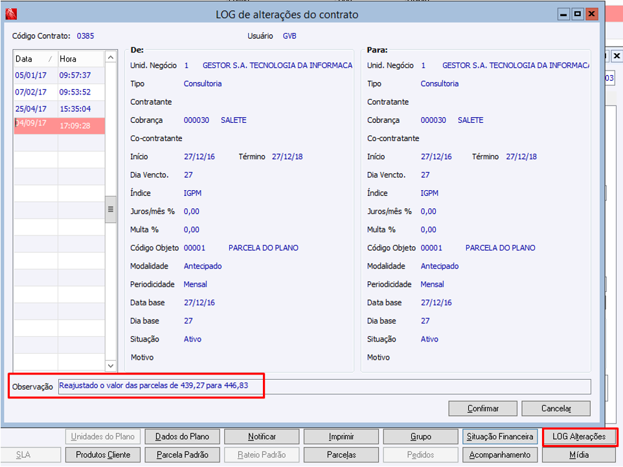The height and width of the screenshot is (467, 623).
Task: Click the 09:53:52 time cell
Action: click(x=75, y=92)
